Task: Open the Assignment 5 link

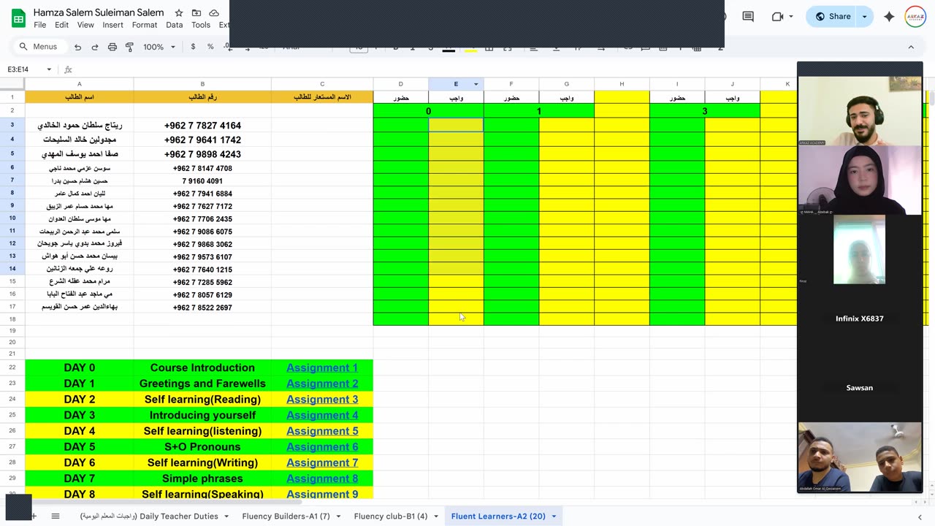Action: [322, 431]
